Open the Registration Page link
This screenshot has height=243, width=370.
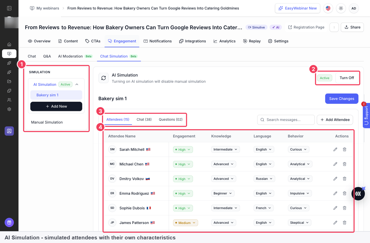click(x=306, y=27)
